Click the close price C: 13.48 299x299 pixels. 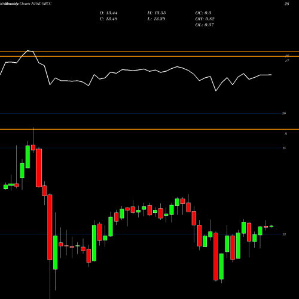[x=108, y=19]
